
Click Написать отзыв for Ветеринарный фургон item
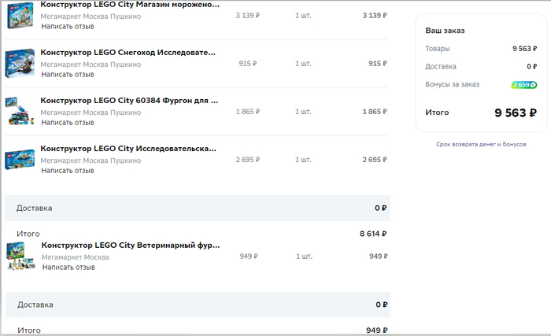click(69, 268)
